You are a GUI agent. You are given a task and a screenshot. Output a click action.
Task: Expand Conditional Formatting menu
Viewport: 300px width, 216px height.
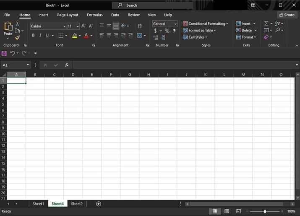[206, 23]
